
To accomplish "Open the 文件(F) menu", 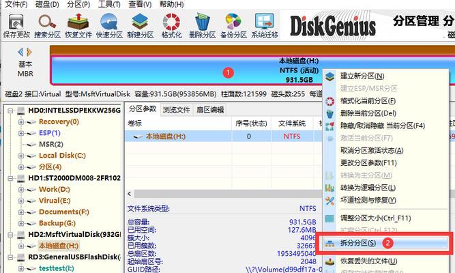I will coord(16,4).
